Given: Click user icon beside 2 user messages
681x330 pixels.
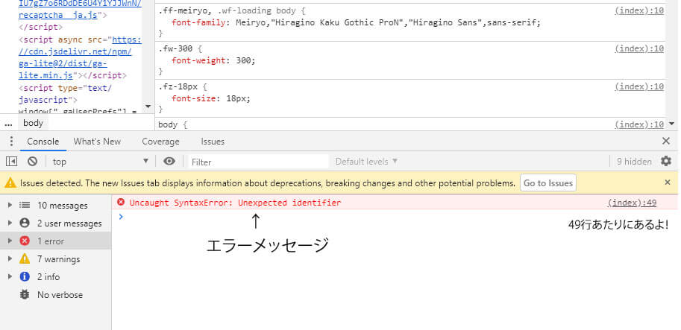Looking at the screenshot, I should pos(25,223).
